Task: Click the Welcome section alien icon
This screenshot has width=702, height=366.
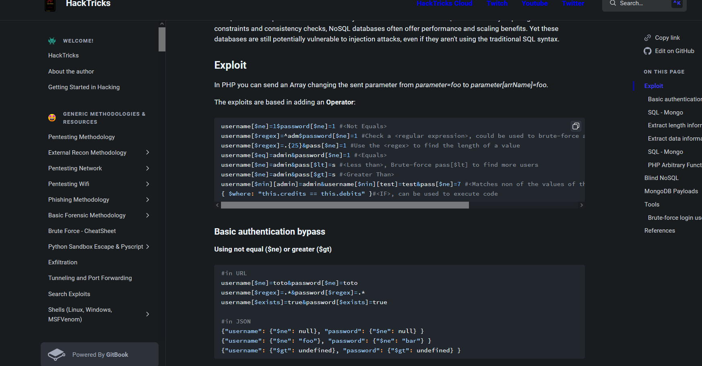Action: click(52, 41)
